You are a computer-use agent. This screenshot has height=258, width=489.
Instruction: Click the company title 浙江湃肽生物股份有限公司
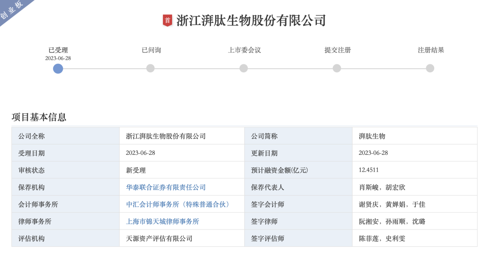251,21
